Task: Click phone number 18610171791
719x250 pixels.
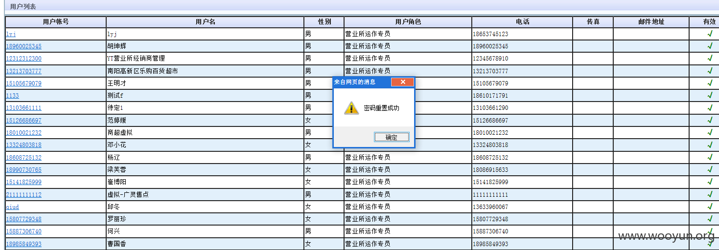Action: tap(490, 96)
